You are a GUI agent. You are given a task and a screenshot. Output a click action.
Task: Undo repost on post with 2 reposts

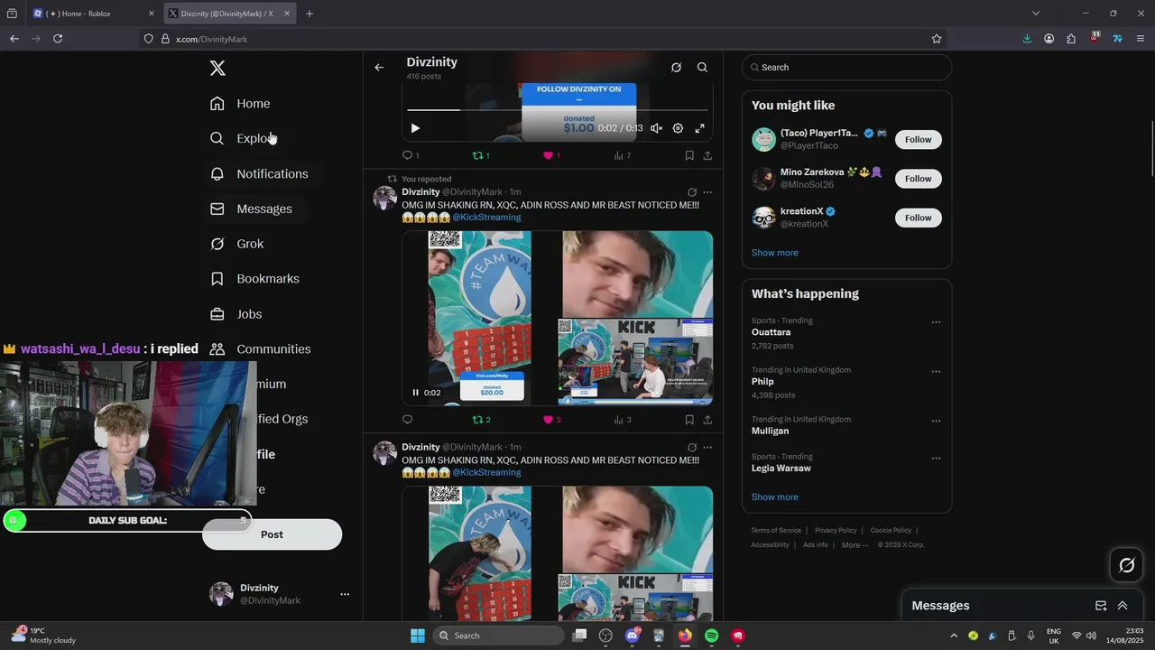(481, 420)
